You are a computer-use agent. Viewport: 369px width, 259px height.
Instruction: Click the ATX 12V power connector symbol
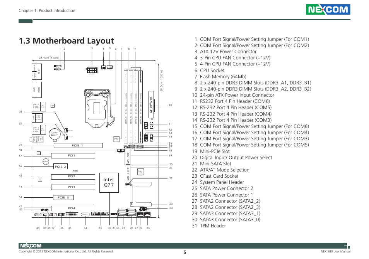point(92,70)
